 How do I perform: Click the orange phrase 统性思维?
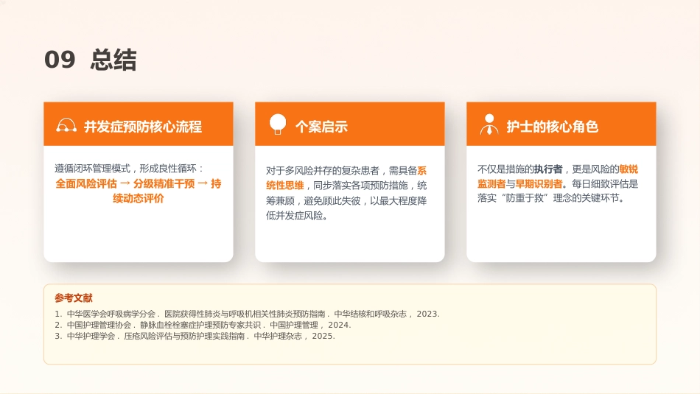click(285, 186)
